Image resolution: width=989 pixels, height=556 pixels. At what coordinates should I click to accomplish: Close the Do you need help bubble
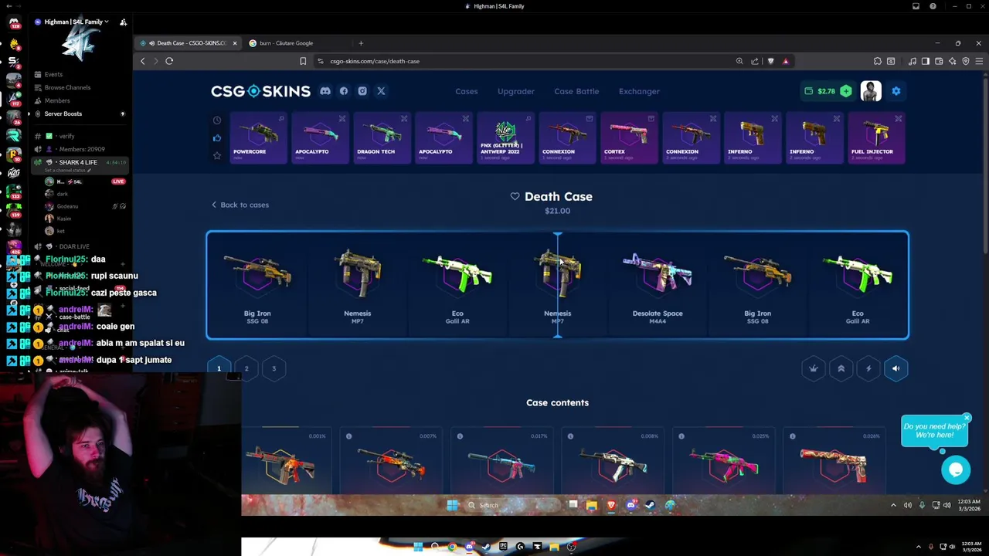(967, 418)
